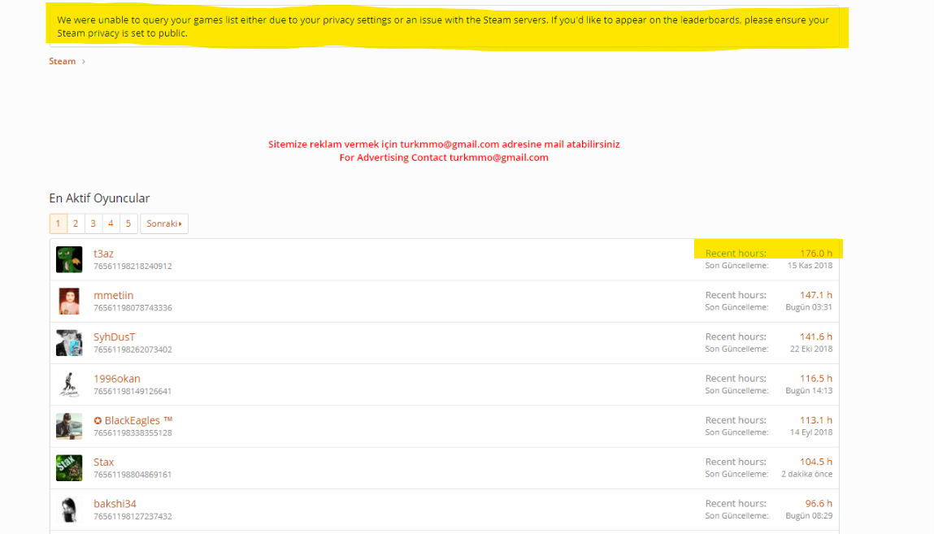Viewport: 934px width, 534px height.
Task: Click the En Aktif Oyuncular heading
Action: point(99,198)
